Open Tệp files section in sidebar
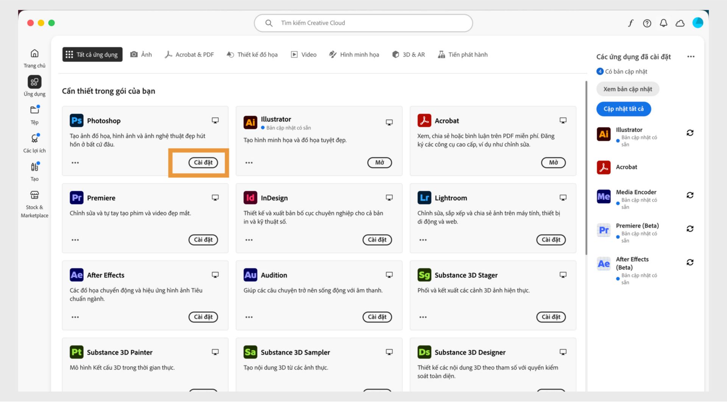 (34, 115)
